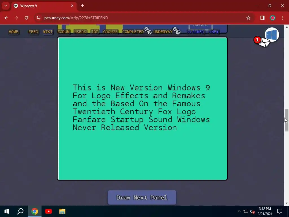This screenshot has width=289, height=217.
Task: Open the WIKI page
Action: coord(48,32)
